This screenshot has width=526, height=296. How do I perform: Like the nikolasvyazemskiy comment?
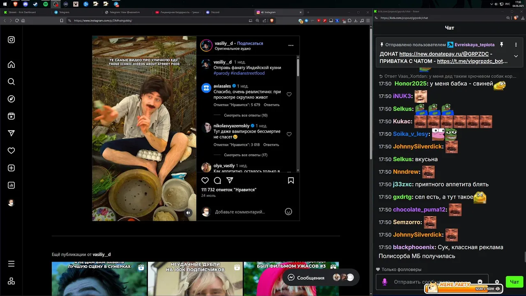click(289, 134)
